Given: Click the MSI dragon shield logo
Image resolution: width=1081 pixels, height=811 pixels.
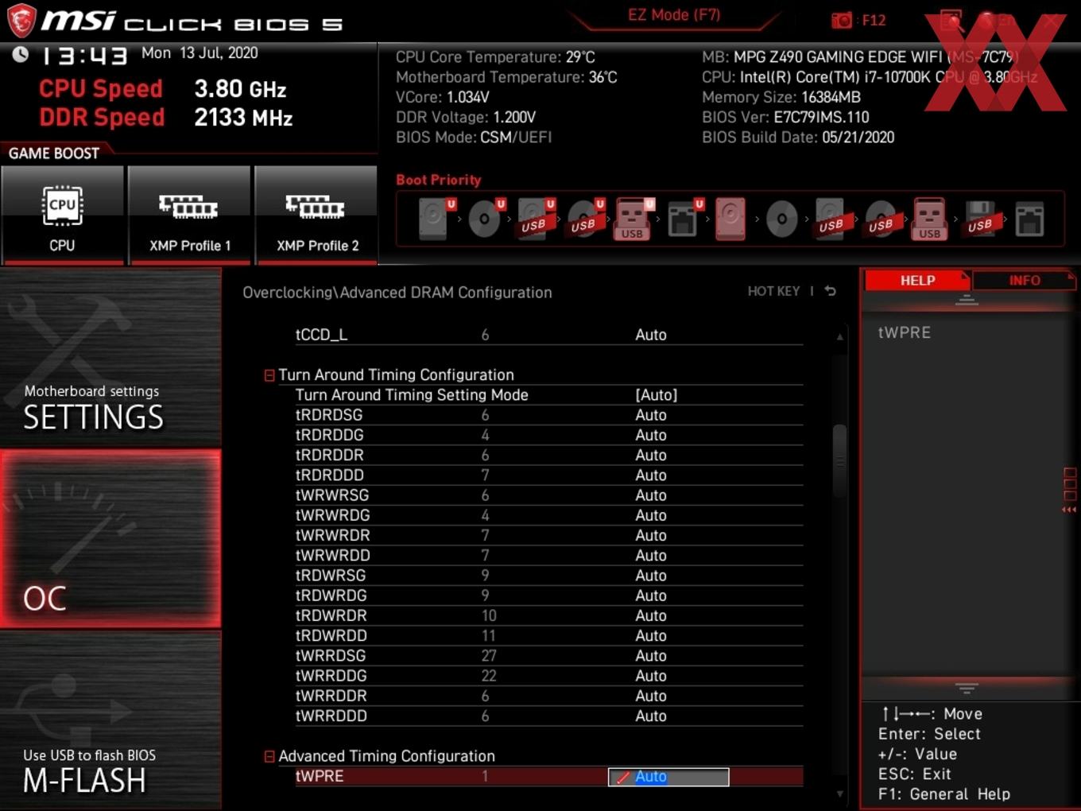Looking at the screenshot, I should 21,20.
